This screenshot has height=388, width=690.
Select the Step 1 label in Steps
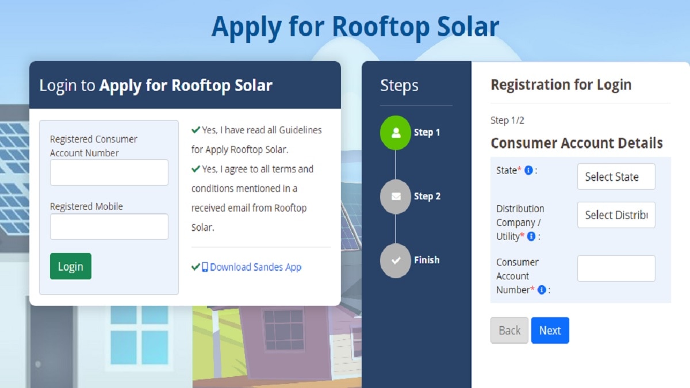427,133
